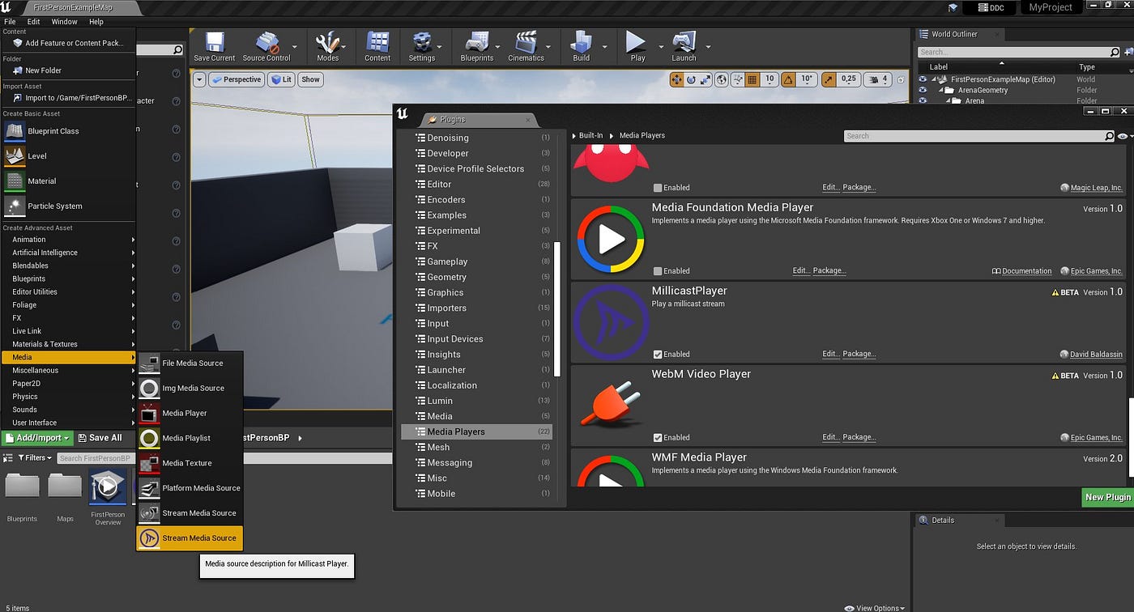
Task: Open the File menu
Action: coord(10,22)
